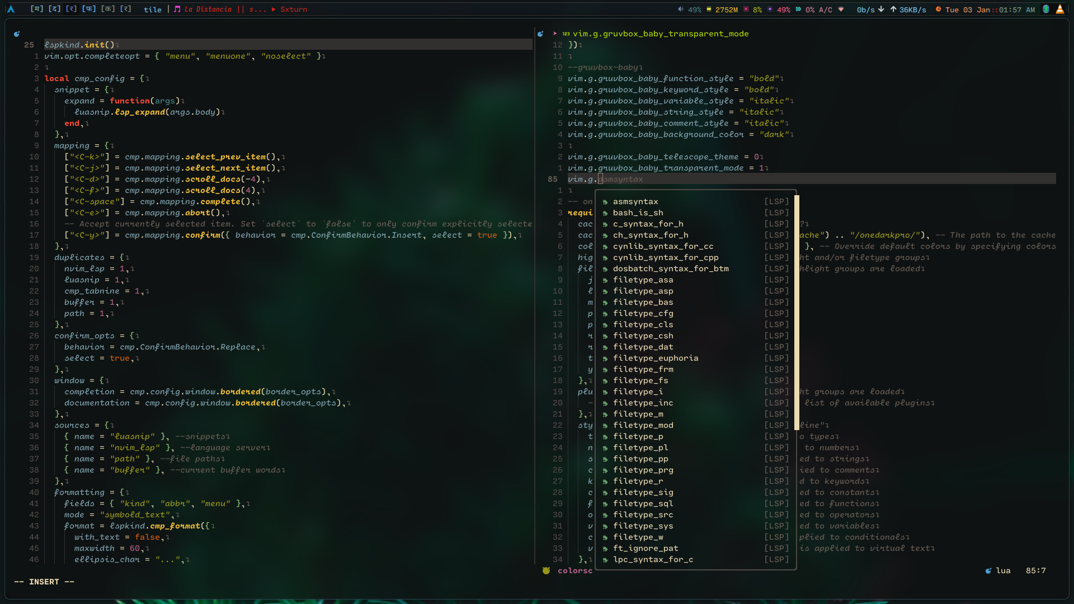Click the brightness indicator icon
The image size is (1074, 604).
770,10
